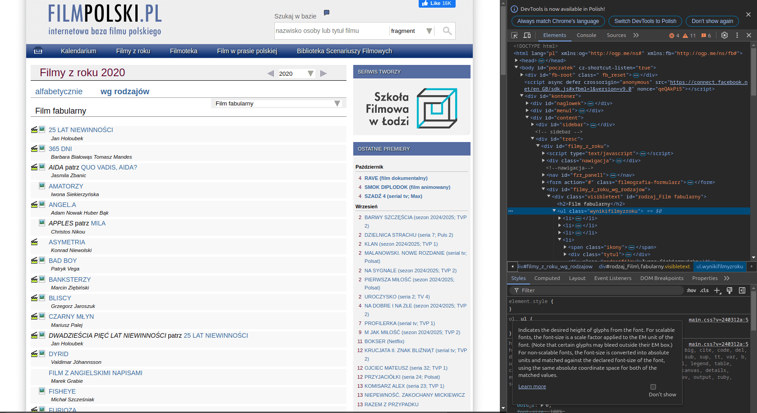
Task: Click the clapperboard icon beside 25 LAT NIEWINNOŚCI
Action: coord(34,130)
